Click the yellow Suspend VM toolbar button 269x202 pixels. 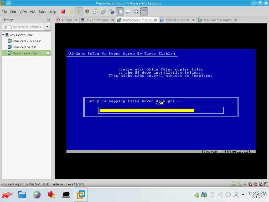tap(71, 12)
